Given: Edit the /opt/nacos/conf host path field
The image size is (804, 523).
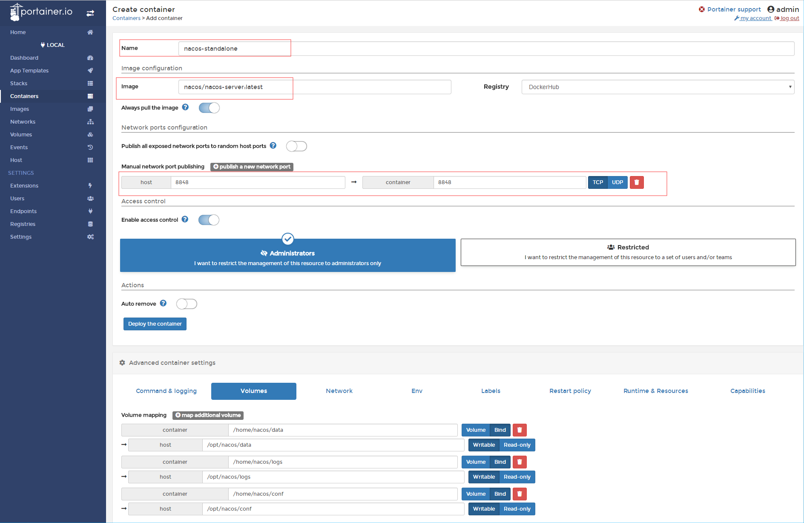Looking at the screenshot, I should (333, 509).
